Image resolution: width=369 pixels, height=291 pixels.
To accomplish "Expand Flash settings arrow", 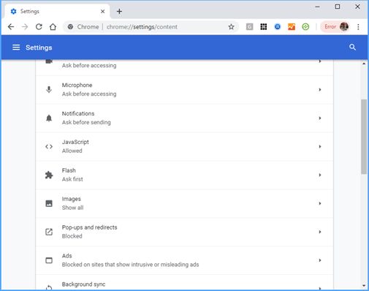I will click(x=320, y=175).
